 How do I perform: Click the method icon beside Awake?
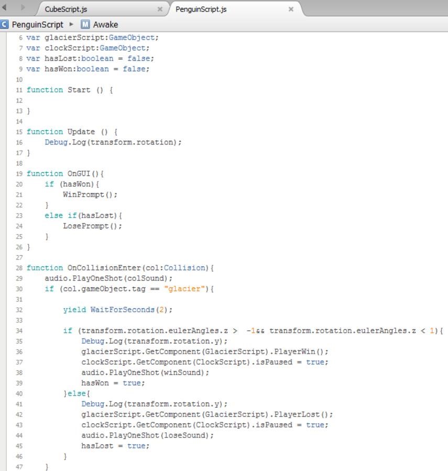tap(85, 25)
